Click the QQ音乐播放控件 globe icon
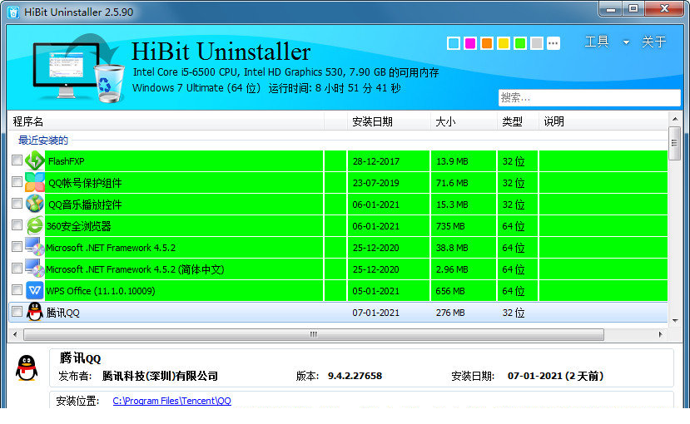The height and width of the screenshot is (424, 690). click(35, 204)
